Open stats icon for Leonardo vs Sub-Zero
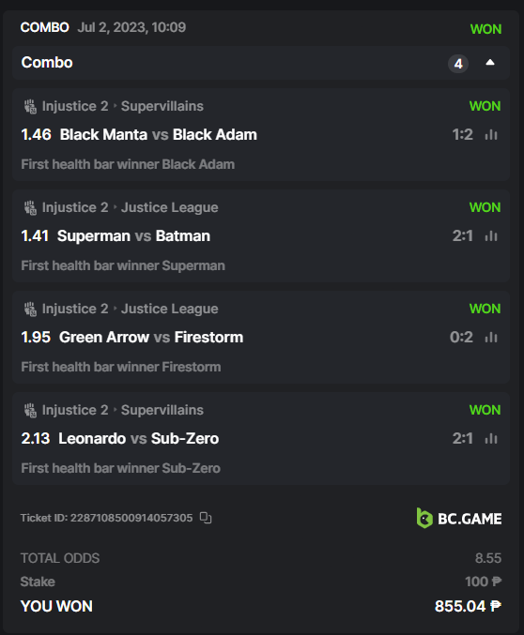The image size is (524, 635). pyautogui.click(x=491, y=438)
